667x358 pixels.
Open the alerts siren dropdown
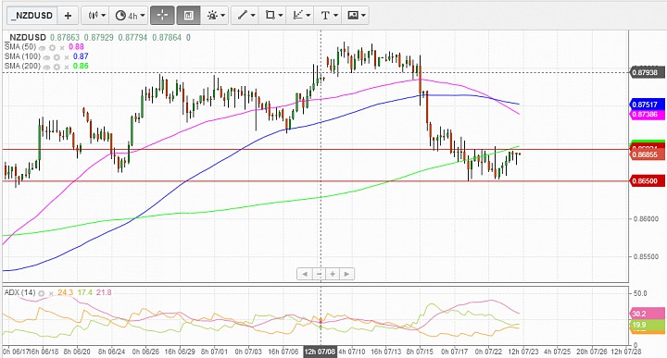[215, 16]
